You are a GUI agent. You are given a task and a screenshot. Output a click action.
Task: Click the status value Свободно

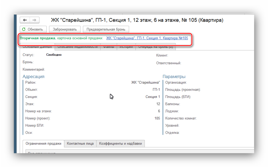[54, 55]
